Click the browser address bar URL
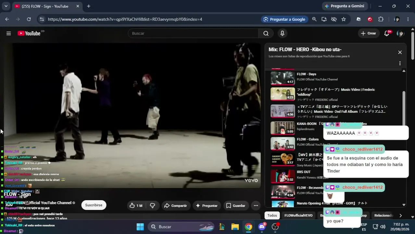 (x=125, y=19)
